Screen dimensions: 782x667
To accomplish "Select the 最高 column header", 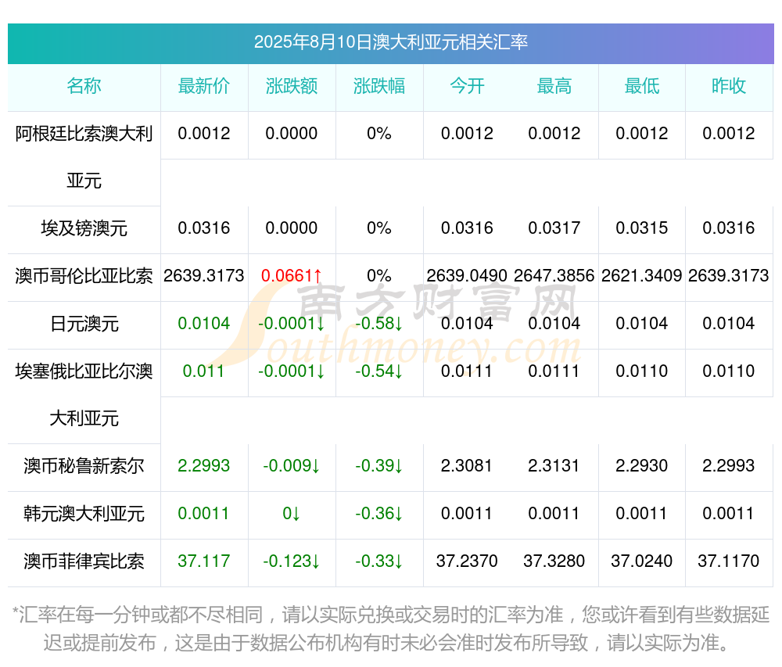I will click(x=554, y=86).
